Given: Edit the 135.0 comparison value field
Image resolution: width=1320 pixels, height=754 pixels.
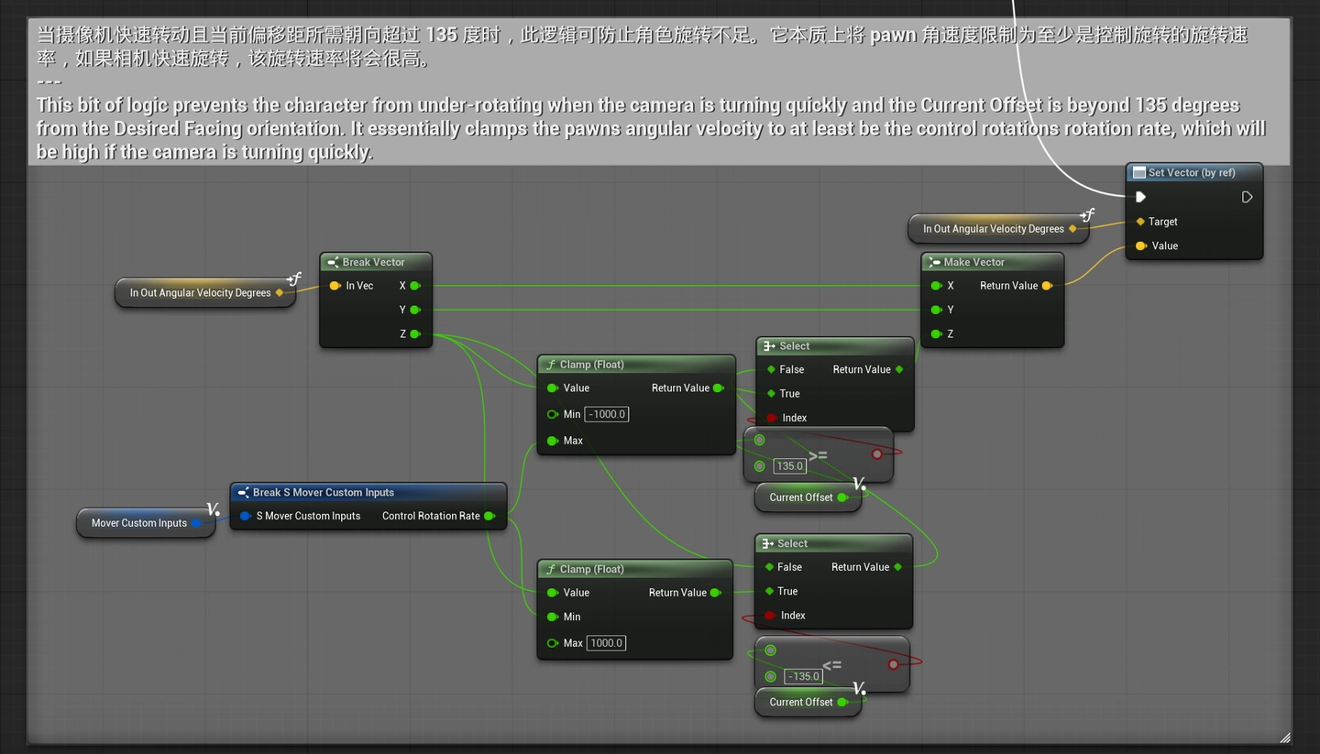Looking at the screenshot, I should [x=790, y=466].
